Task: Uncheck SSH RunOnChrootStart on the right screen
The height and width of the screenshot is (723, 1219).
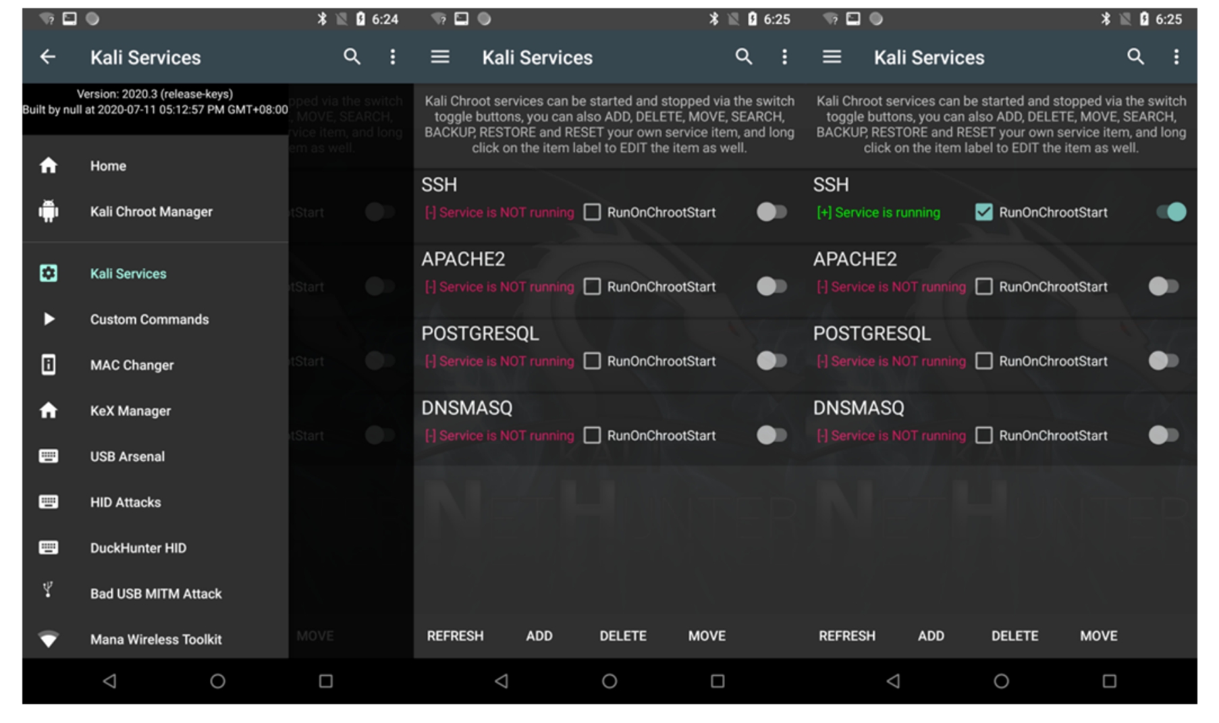Action: click(984, 212)
